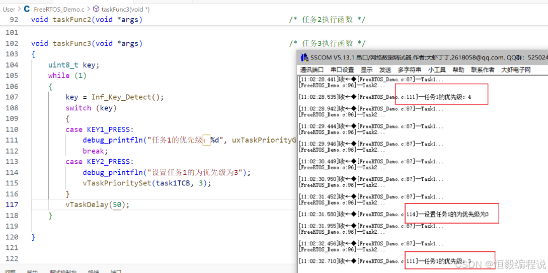Screen dimensions: 548x273
Task: Click the C file icon in the breadcrumb
Action: coord(27,10)
